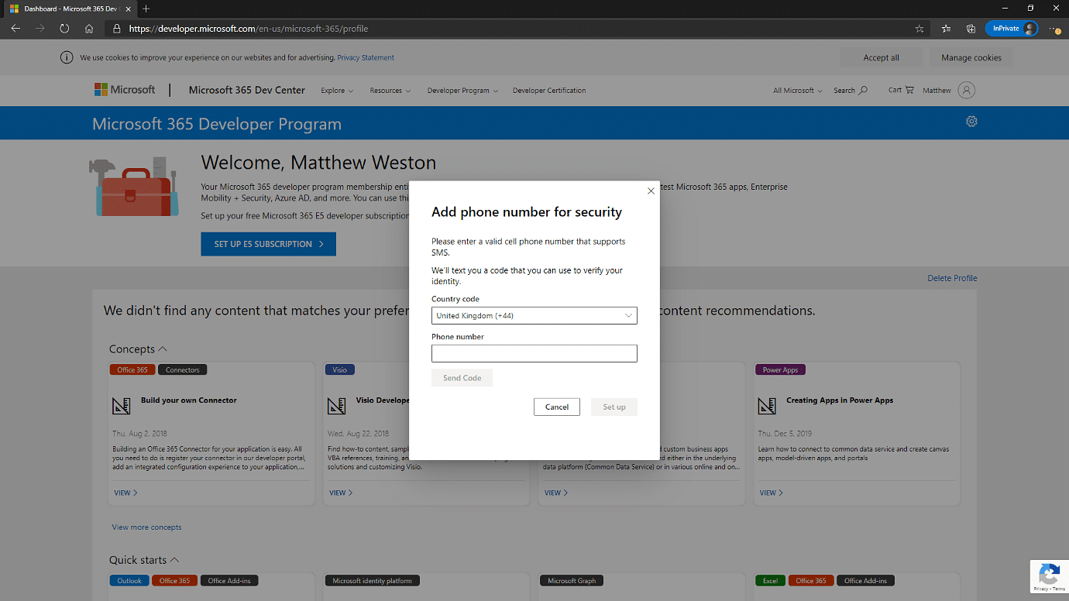Click the Build your own Connector card icon
Image resolution: width=1069 pixels, height=601 pixels.
[121, 406]
